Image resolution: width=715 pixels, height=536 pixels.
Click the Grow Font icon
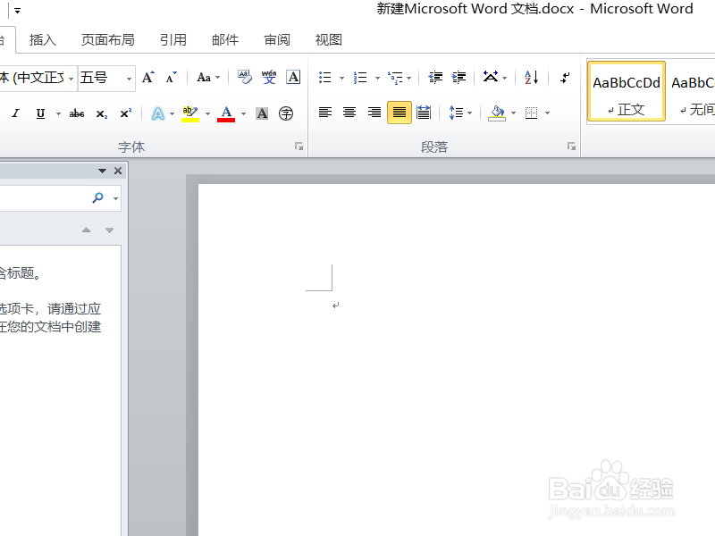point(147,78)
